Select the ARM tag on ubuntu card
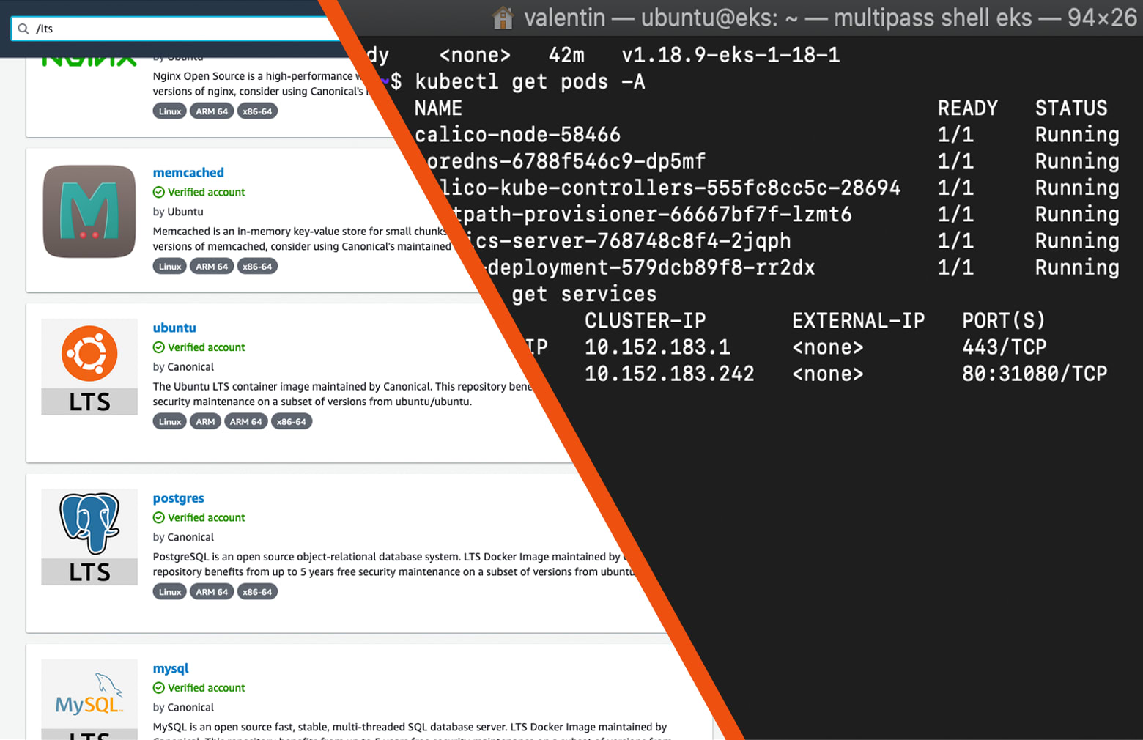This screenshot has width=1143, height=740. [x=205, y=422]
